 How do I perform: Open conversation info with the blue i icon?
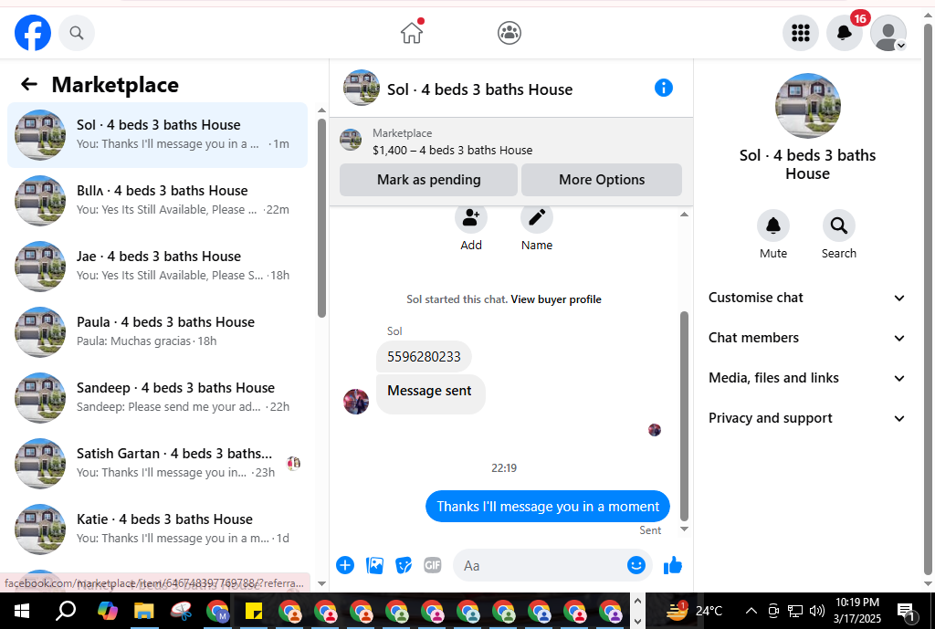click(x=664, y=88)
